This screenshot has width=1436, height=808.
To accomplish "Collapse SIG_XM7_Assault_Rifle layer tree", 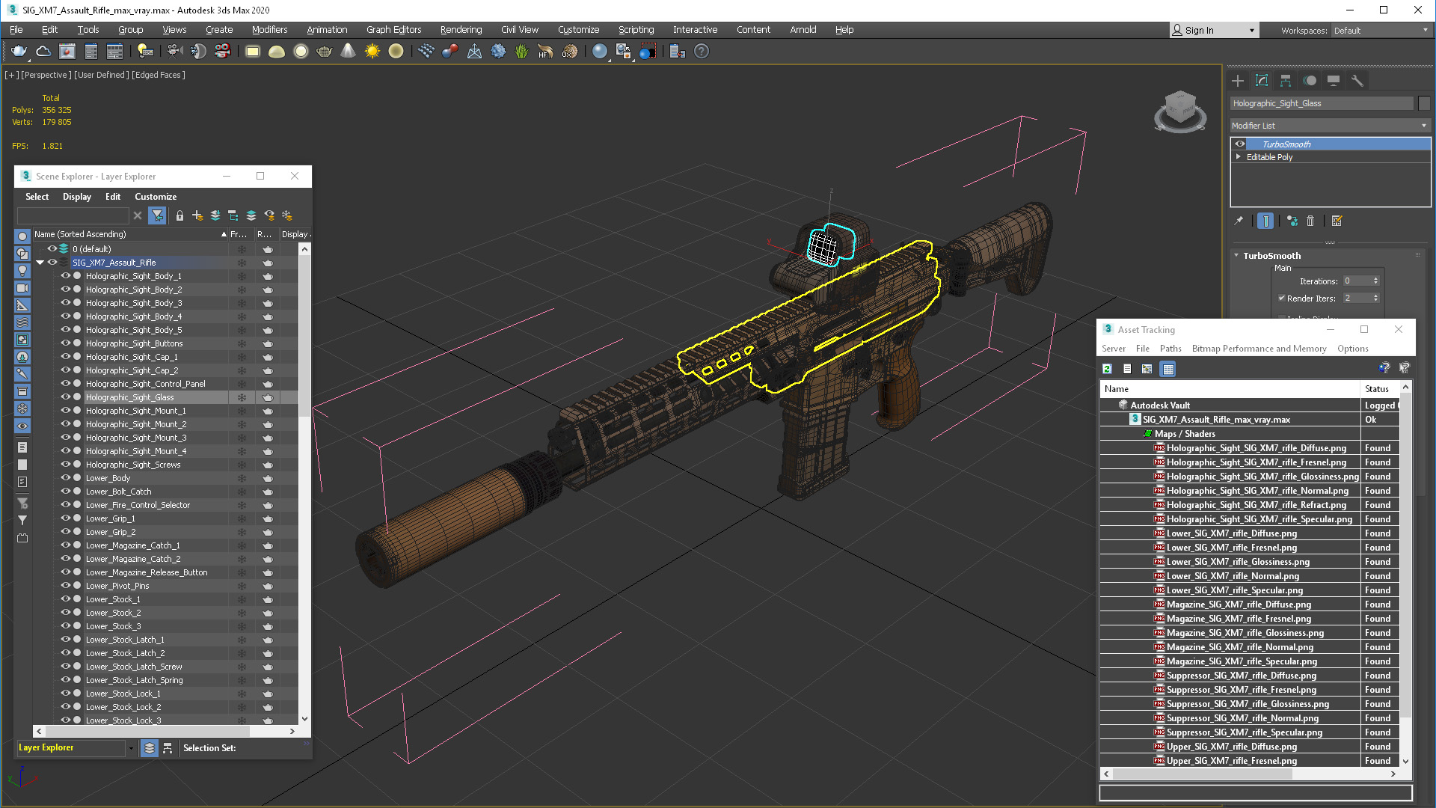I will coord(40,263).
